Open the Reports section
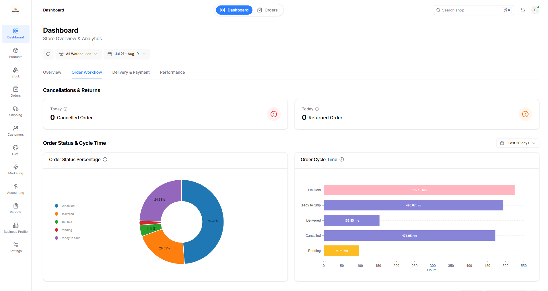The image size is (548, 291). tap(16, 209)
